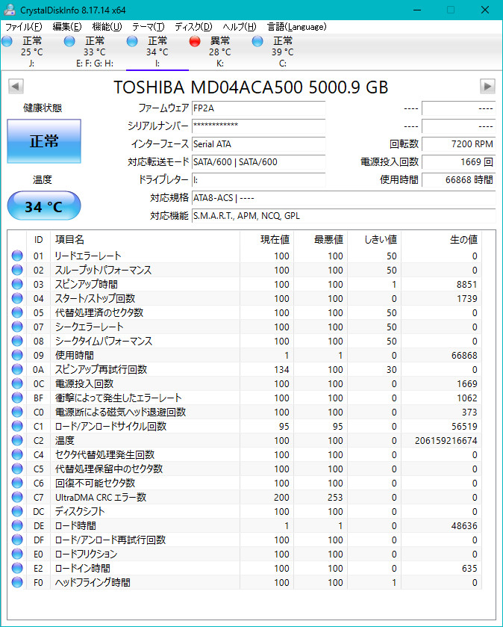Open the 編集(E) menu
The width and height of the screenshot is (503, 627).
[x=66, y=27]
